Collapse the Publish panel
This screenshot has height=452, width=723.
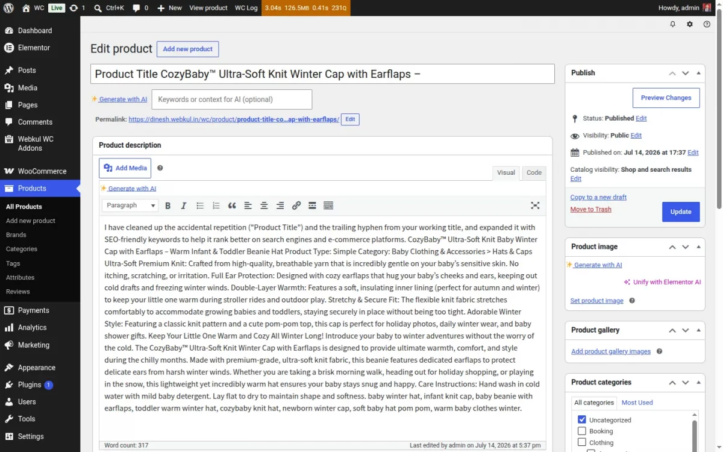tap(699, 73)
